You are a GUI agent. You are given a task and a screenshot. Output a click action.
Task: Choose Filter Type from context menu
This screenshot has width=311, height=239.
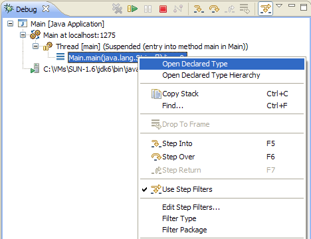(x=222, y=218)
